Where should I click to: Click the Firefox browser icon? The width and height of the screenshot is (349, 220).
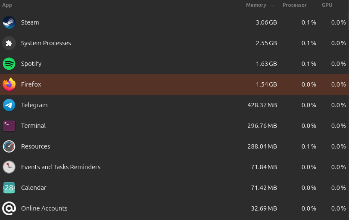pos(9,84)
